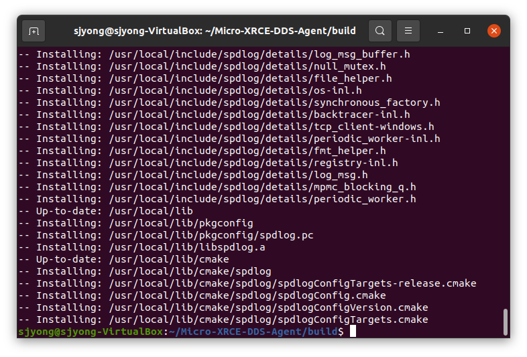Click the spdlogConfig.cmake line
527x357 pixels.
(x=202, y=296)
